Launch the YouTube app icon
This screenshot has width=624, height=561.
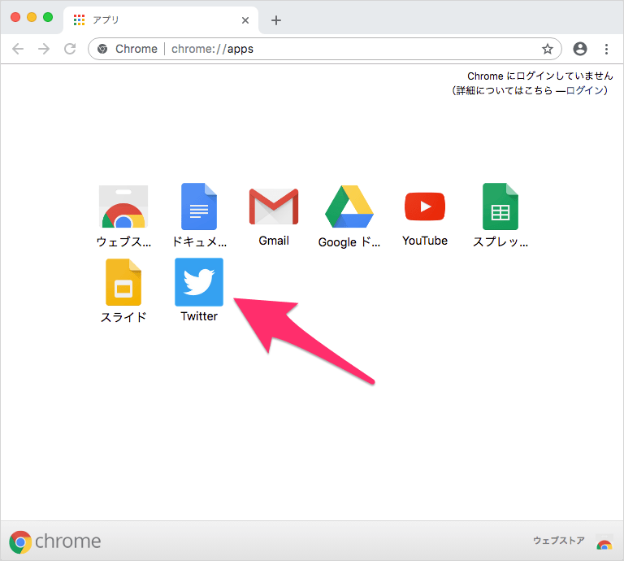[x=425, y=207]
